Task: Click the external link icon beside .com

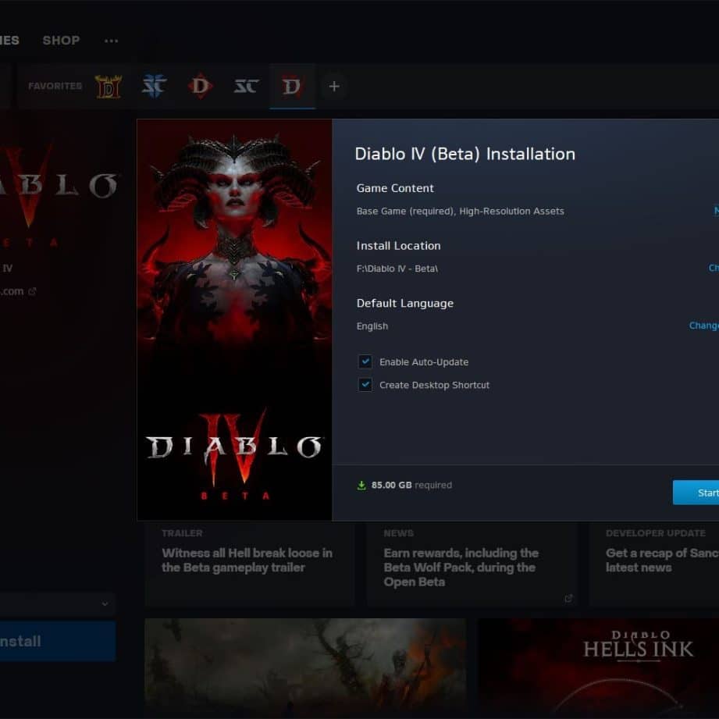Action: click(x=32, y=291)
